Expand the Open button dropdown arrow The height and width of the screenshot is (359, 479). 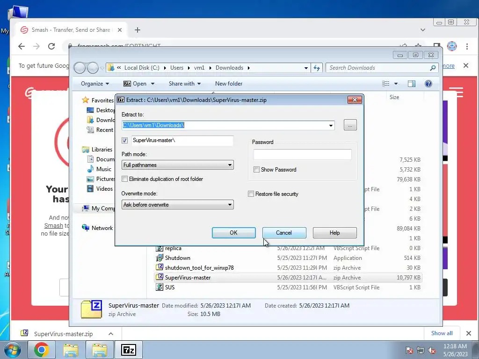(153, 84)
